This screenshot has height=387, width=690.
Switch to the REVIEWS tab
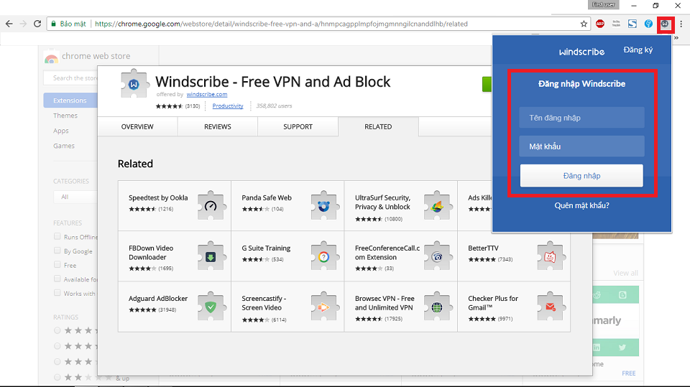(x=217, y=126)
